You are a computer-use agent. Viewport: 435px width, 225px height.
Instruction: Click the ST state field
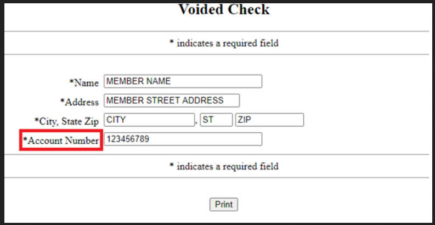coord(216,120)
